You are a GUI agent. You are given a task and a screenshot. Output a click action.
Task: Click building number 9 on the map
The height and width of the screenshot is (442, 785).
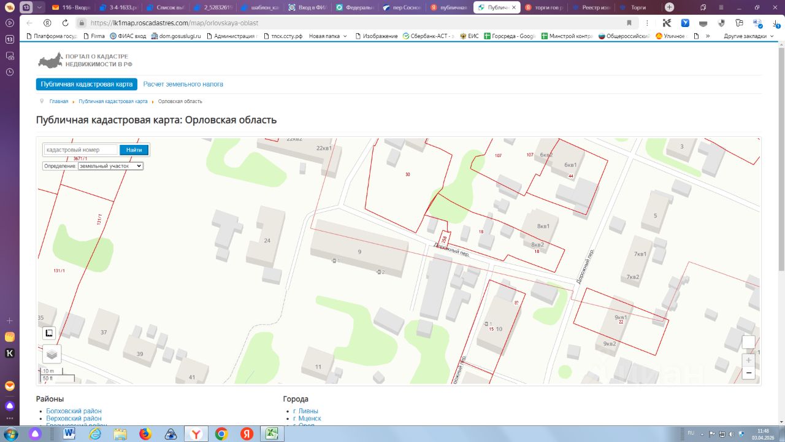pyautogui.click(x=360, y=252)
